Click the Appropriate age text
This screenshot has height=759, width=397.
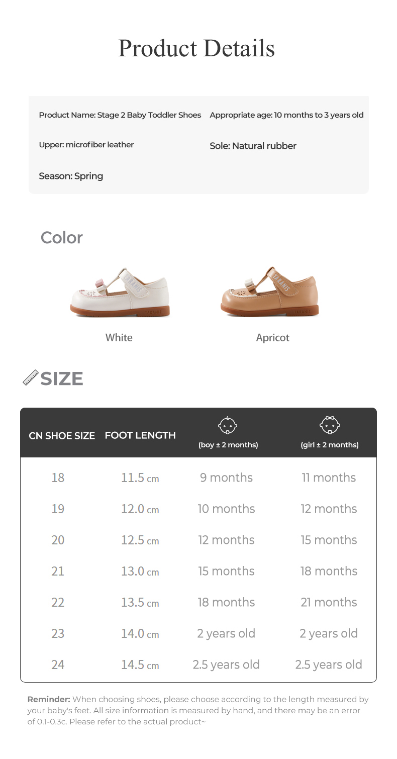[x=286, y=115]
